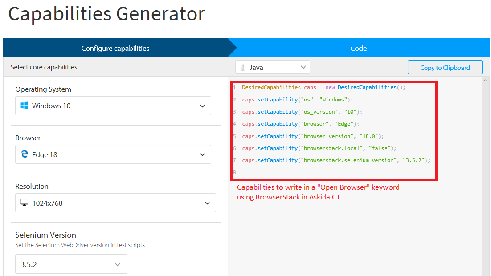Click the Browser label
The height and width of the screenshot is (276, 491).
coord(28,138)
